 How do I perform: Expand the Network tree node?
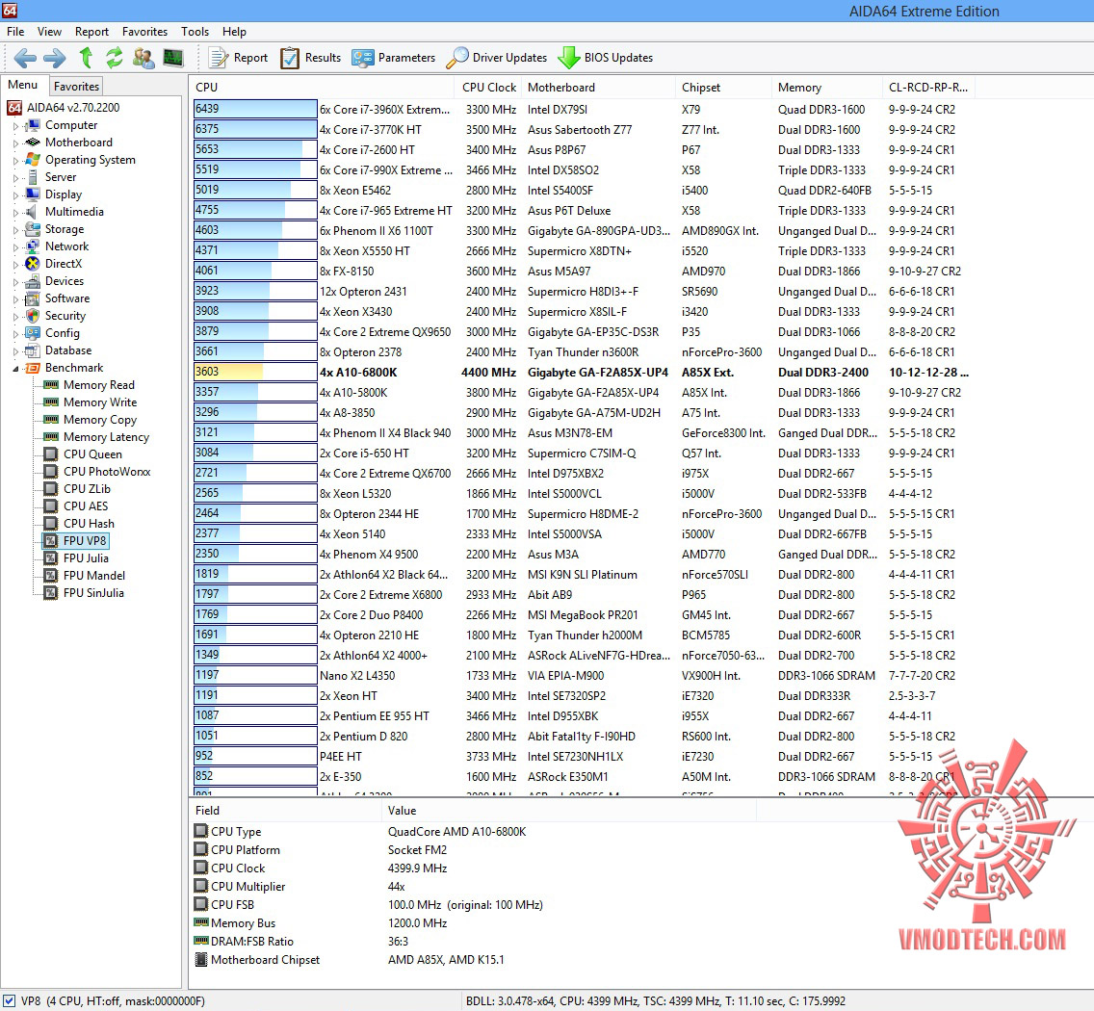point(16,247)
